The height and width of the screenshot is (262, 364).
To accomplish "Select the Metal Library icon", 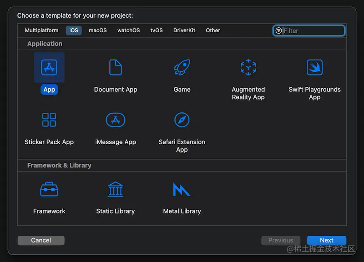I will pos(182,189).
